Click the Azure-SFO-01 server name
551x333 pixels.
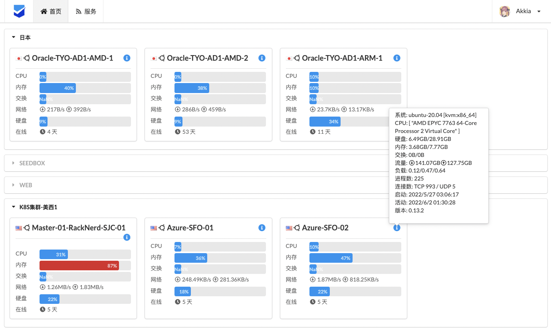(x=190, y=228)
